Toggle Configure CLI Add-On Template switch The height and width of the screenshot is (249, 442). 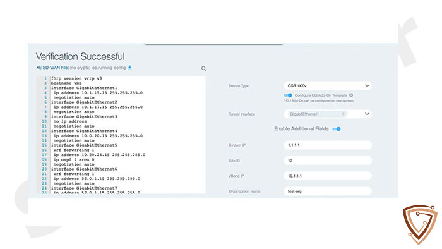pos(288,95)
